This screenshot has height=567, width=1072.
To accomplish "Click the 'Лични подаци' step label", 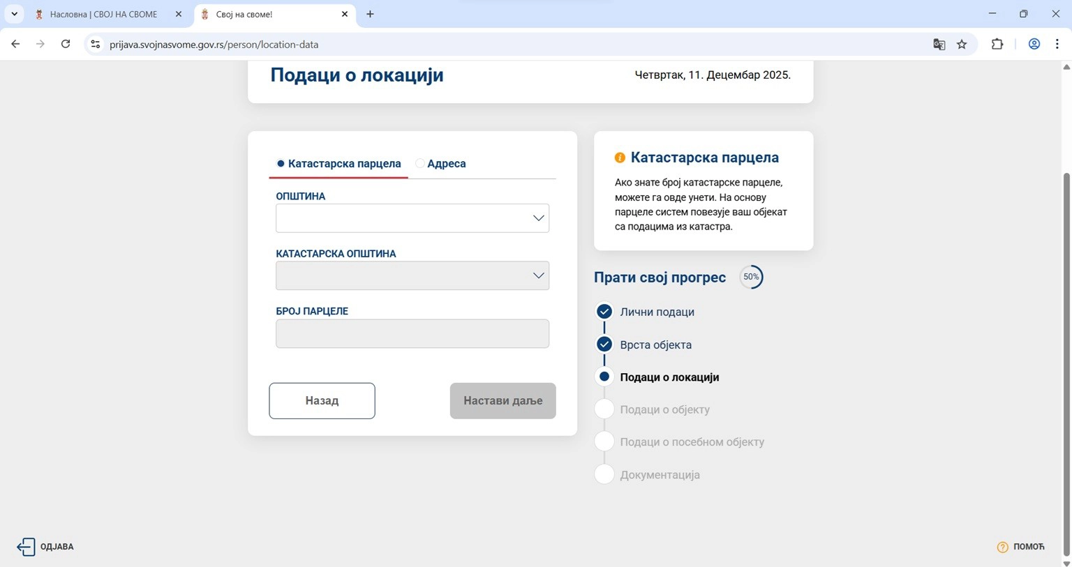I will (657, 312).
